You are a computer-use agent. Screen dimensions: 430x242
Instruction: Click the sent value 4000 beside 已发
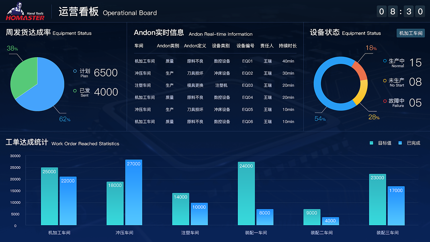click(x=106, y=92)
